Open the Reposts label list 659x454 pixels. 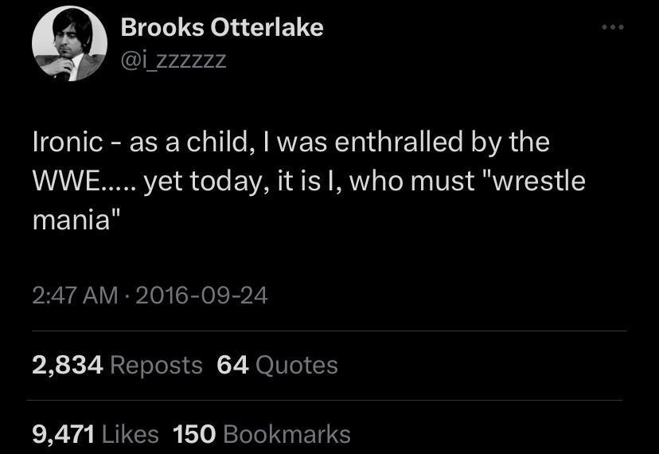point(156,365)
